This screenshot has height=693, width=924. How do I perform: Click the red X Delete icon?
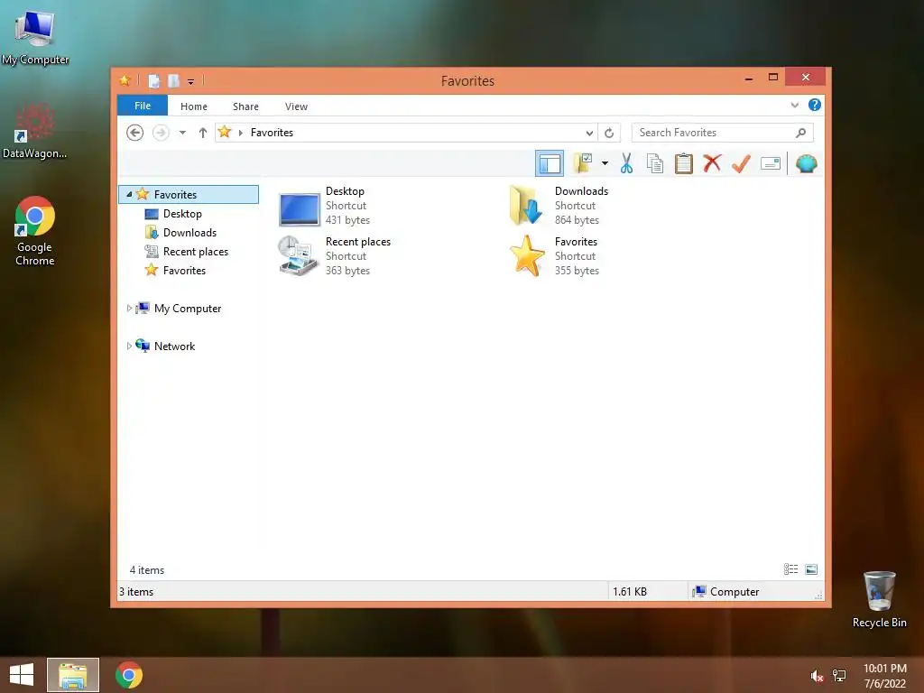coord(712,163)
